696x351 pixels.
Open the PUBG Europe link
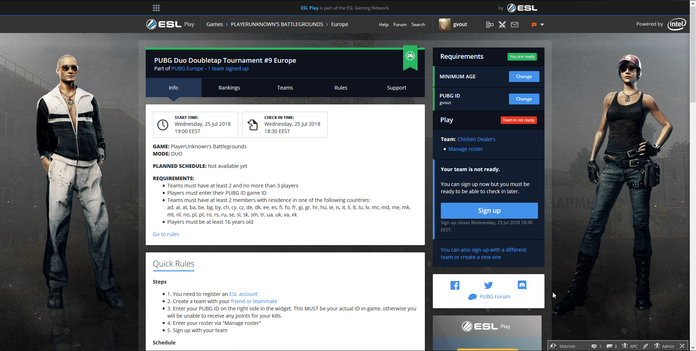187,69
